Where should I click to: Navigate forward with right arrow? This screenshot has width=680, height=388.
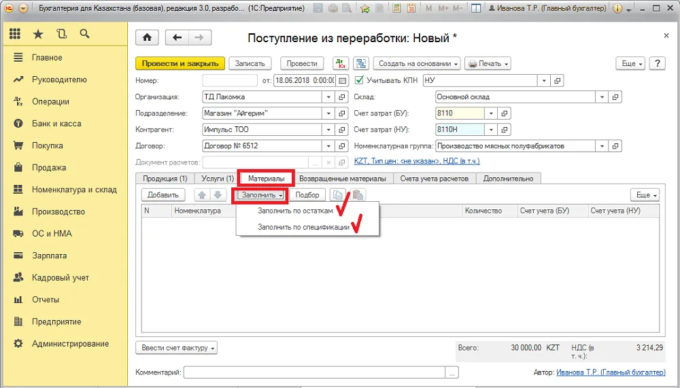[x=199, y=38]
